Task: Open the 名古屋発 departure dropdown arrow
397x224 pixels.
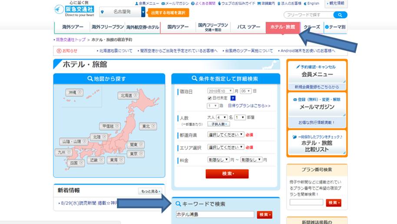Action: [143, 12]
